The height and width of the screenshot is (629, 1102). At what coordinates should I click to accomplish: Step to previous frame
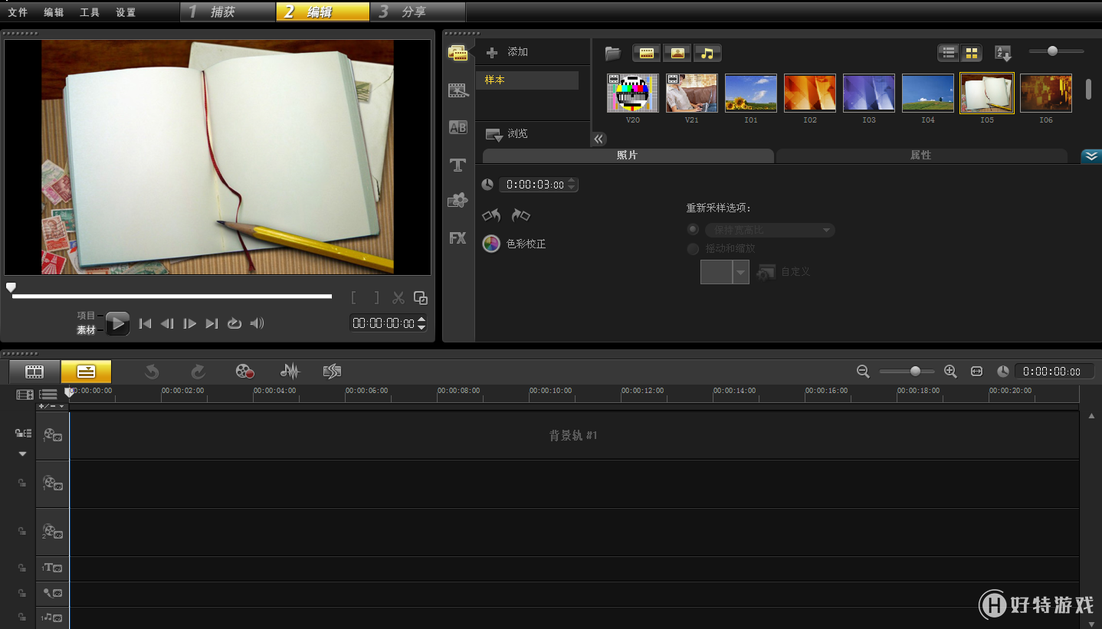point(167,323)
